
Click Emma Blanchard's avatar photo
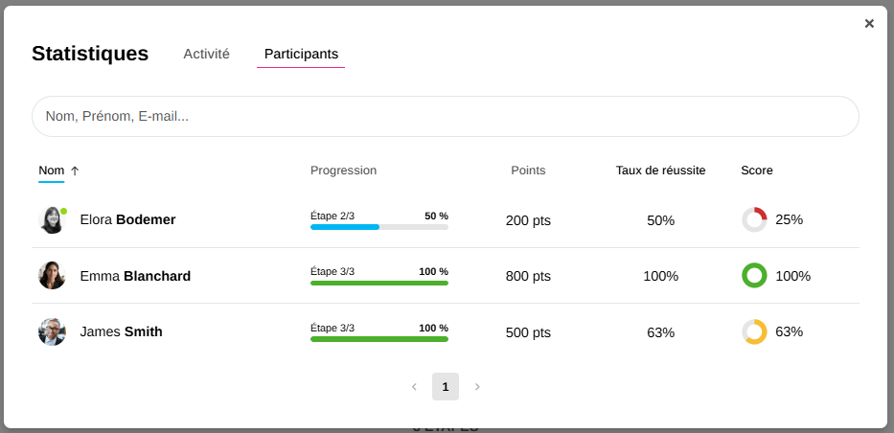click(x=52, y=276)
